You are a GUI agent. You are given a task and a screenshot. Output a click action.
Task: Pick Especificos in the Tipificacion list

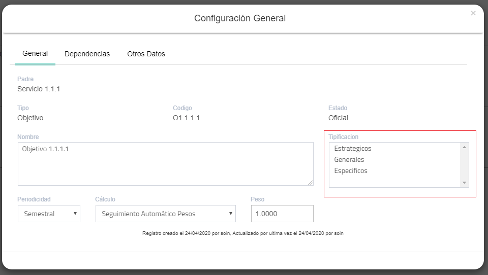(x=351, y=171)
